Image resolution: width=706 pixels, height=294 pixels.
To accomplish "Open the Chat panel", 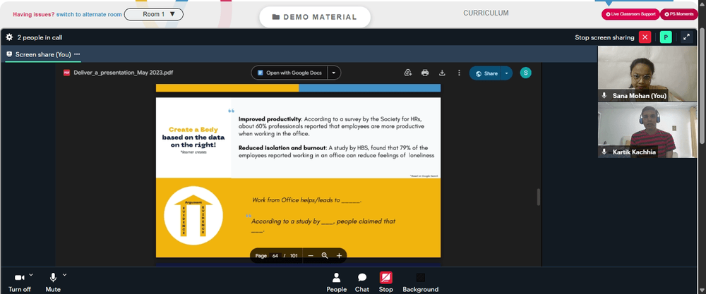I will point(362,283).
